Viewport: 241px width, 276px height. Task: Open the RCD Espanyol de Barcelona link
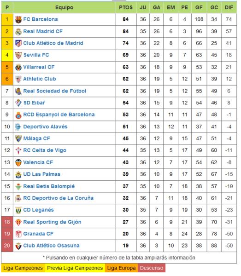59,115
